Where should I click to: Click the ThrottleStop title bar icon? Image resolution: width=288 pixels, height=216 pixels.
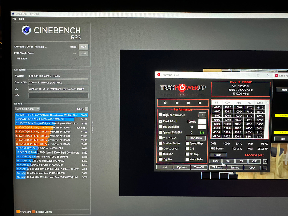click(158, 75)
